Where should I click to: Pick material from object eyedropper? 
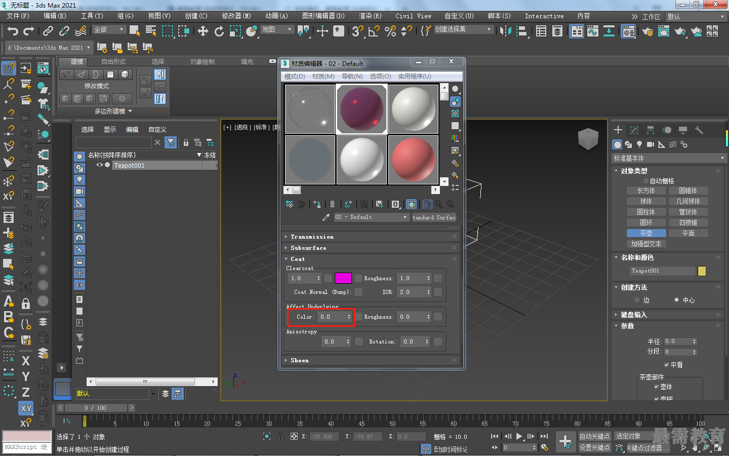tap(326, 217)
